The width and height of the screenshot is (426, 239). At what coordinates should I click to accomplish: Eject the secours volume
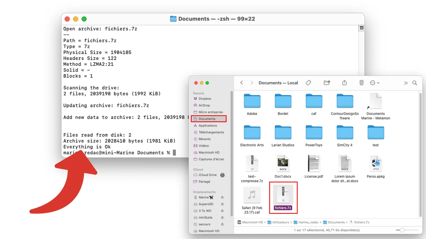coord(222,224)
